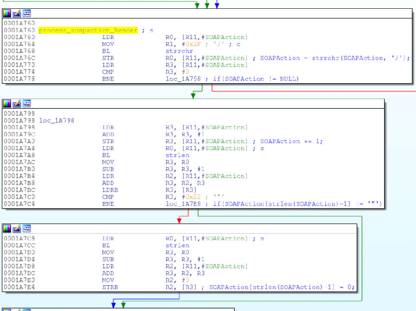Viewport: 416px width, 311px height.
Task: Open the node color picker on the loc_1A798 block
Action: point(7,104)
